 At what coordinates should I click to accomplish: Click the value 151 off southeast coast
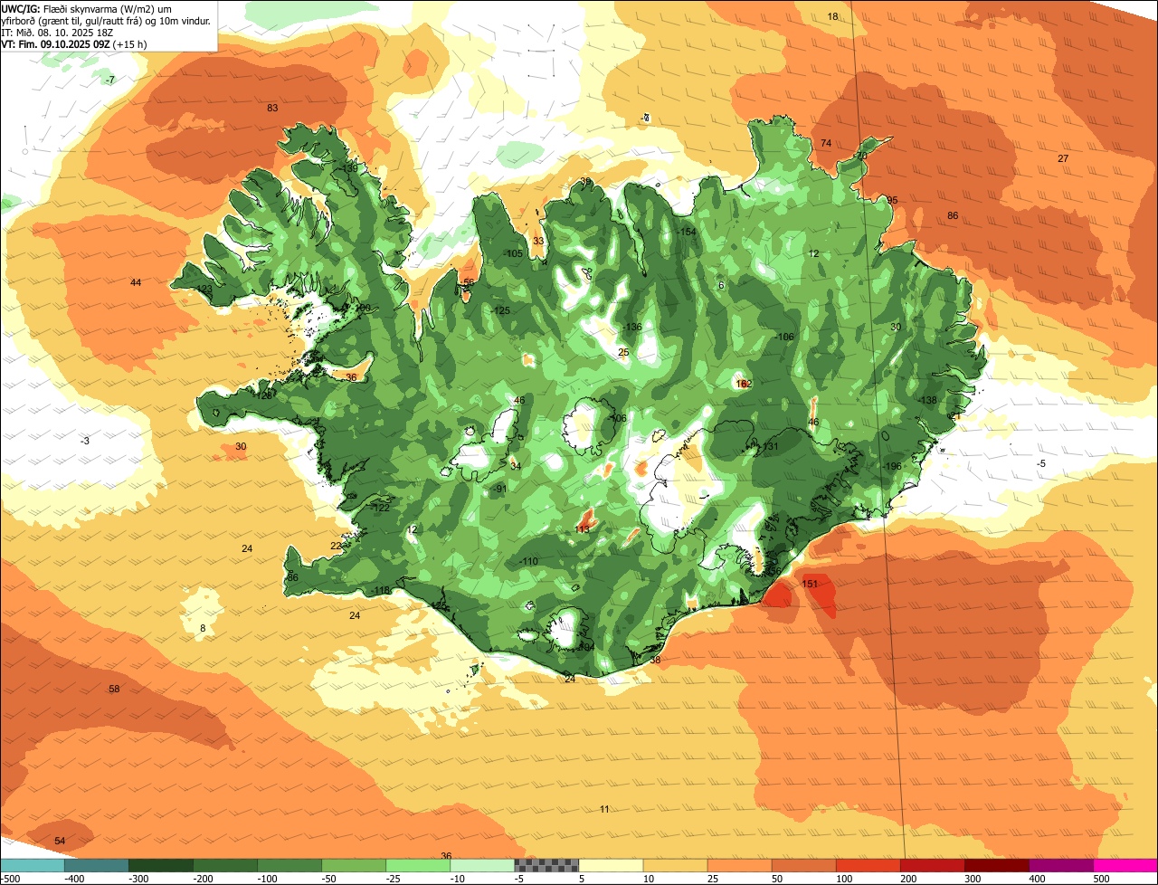(x=811, y=585)
